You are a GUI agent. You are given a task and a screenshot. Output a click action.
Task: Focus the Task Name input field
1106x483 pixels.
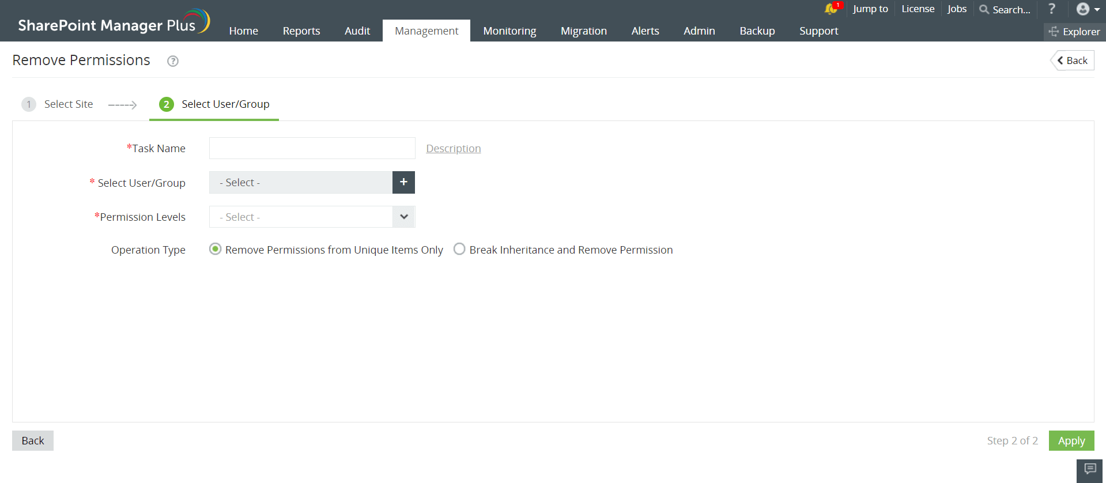(312, 148)
